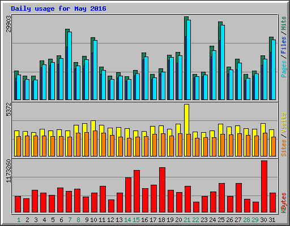290x226 pixels.
Task: Click the 29903 axis maximum label
Action: pos(9,24)
